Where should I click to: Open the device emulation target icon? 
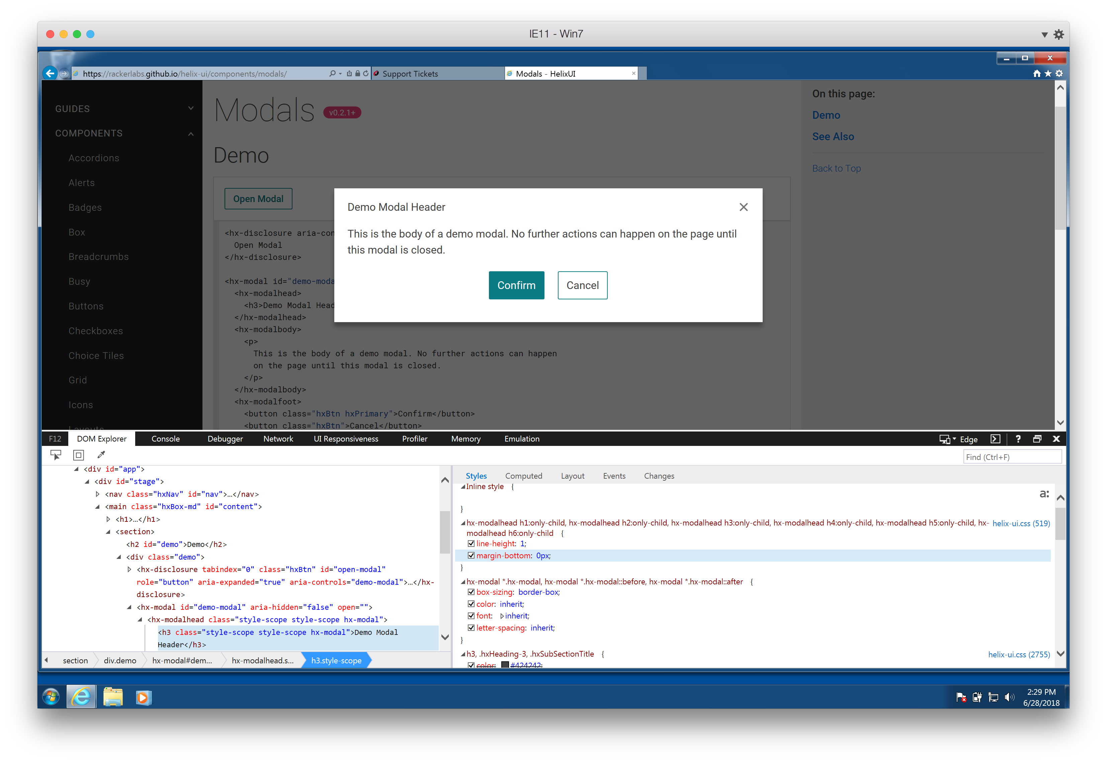(x=945, y=439)
